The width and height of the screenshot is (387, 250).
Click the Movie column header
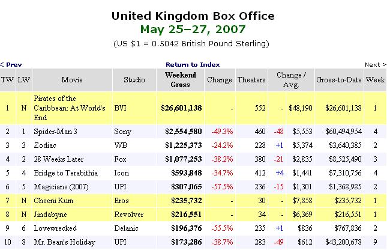coord(73,80)
